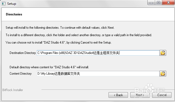
Task: Click the 'To install to a different directory' line
Action: tap(79, 35)
